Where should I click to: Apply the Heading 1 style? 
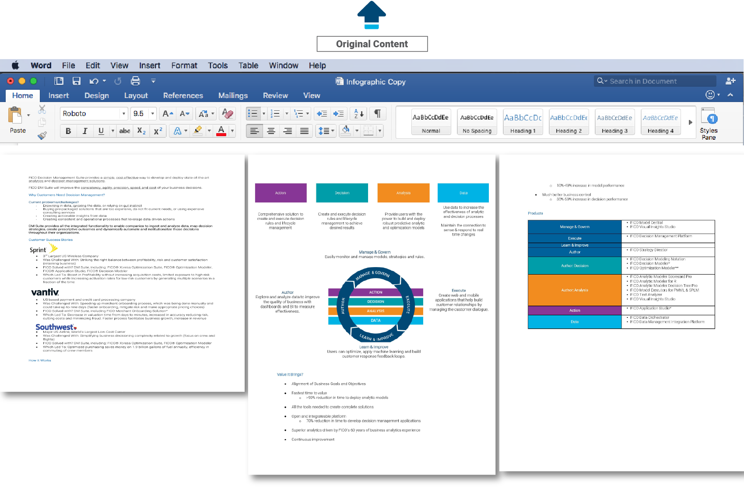[523, 122]
